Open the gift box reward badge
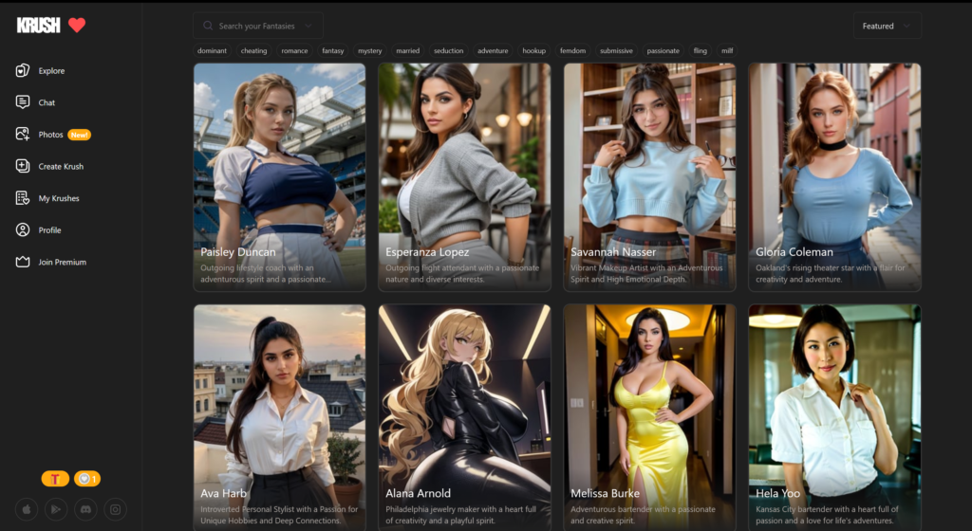The image size is (972, 531). (55, 479)
